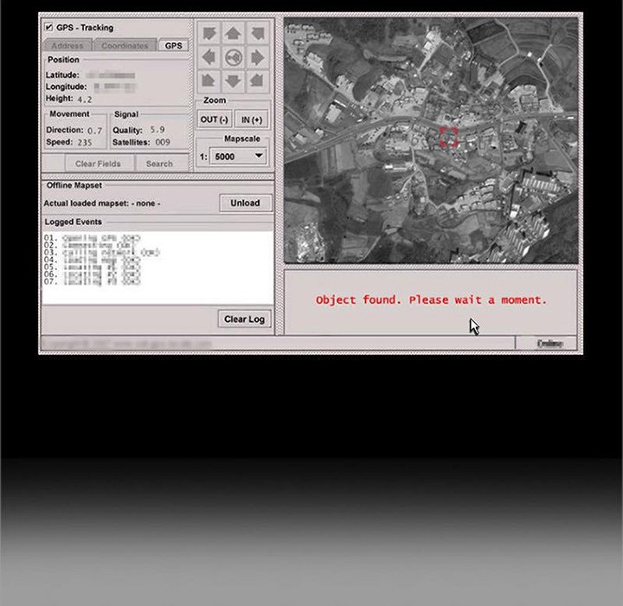623x606 pixels.
Task: Click the down-left diagonal pan arrow
Action: click(x=209, y=81)
